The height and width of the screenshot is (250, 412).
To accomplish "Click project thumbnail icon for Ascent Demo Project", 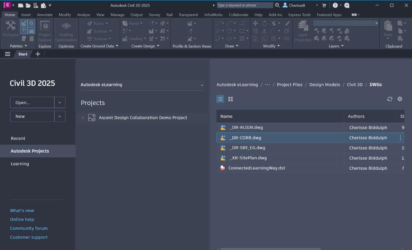I will pos(92,117).
